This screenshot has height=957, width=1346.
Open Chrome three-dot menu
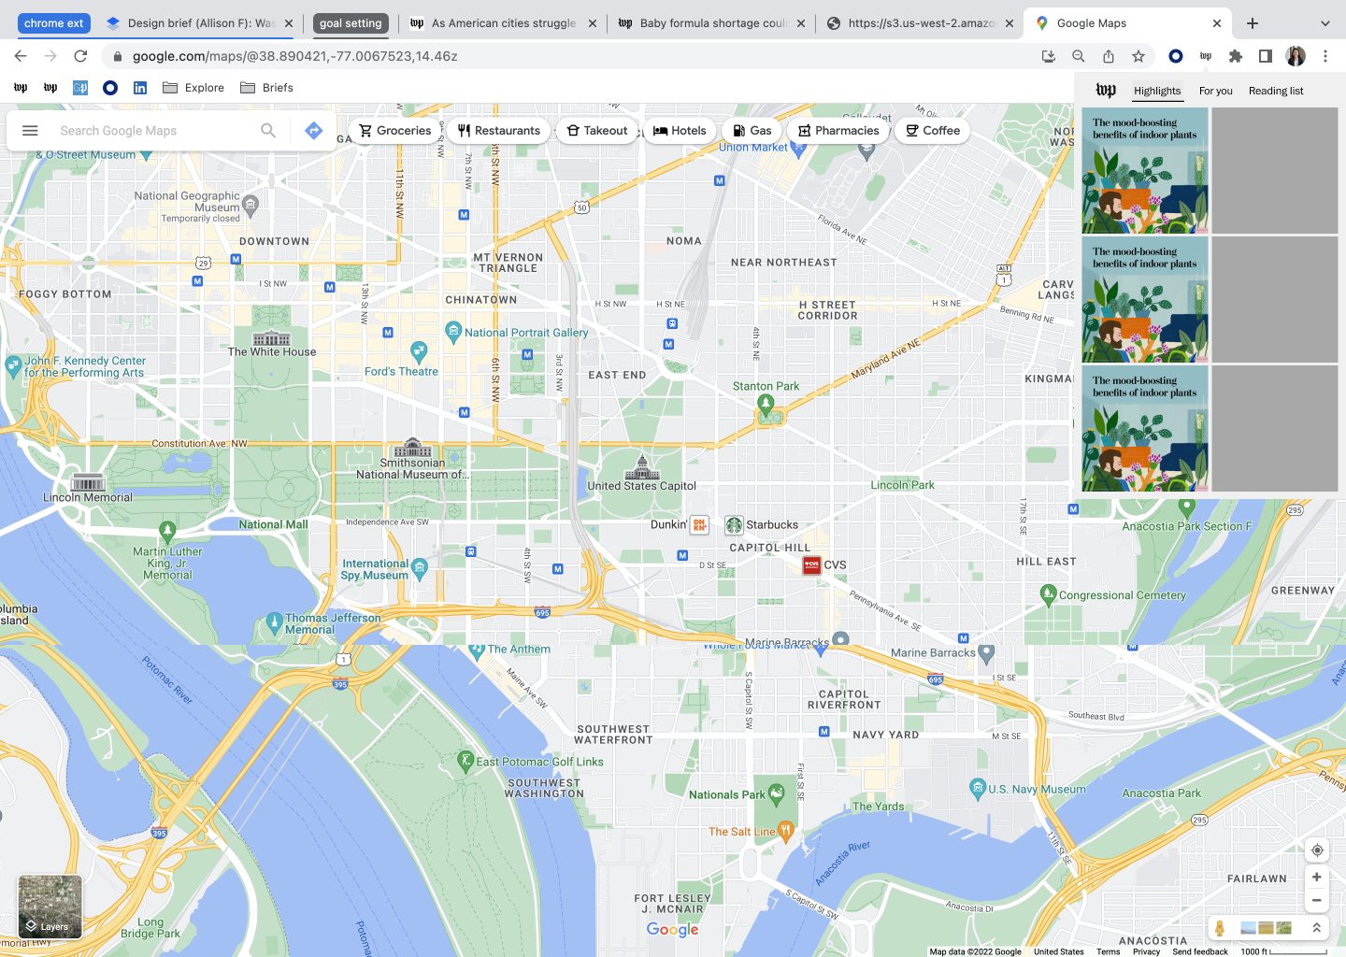pyautogui.click(x=1325, y=56)
